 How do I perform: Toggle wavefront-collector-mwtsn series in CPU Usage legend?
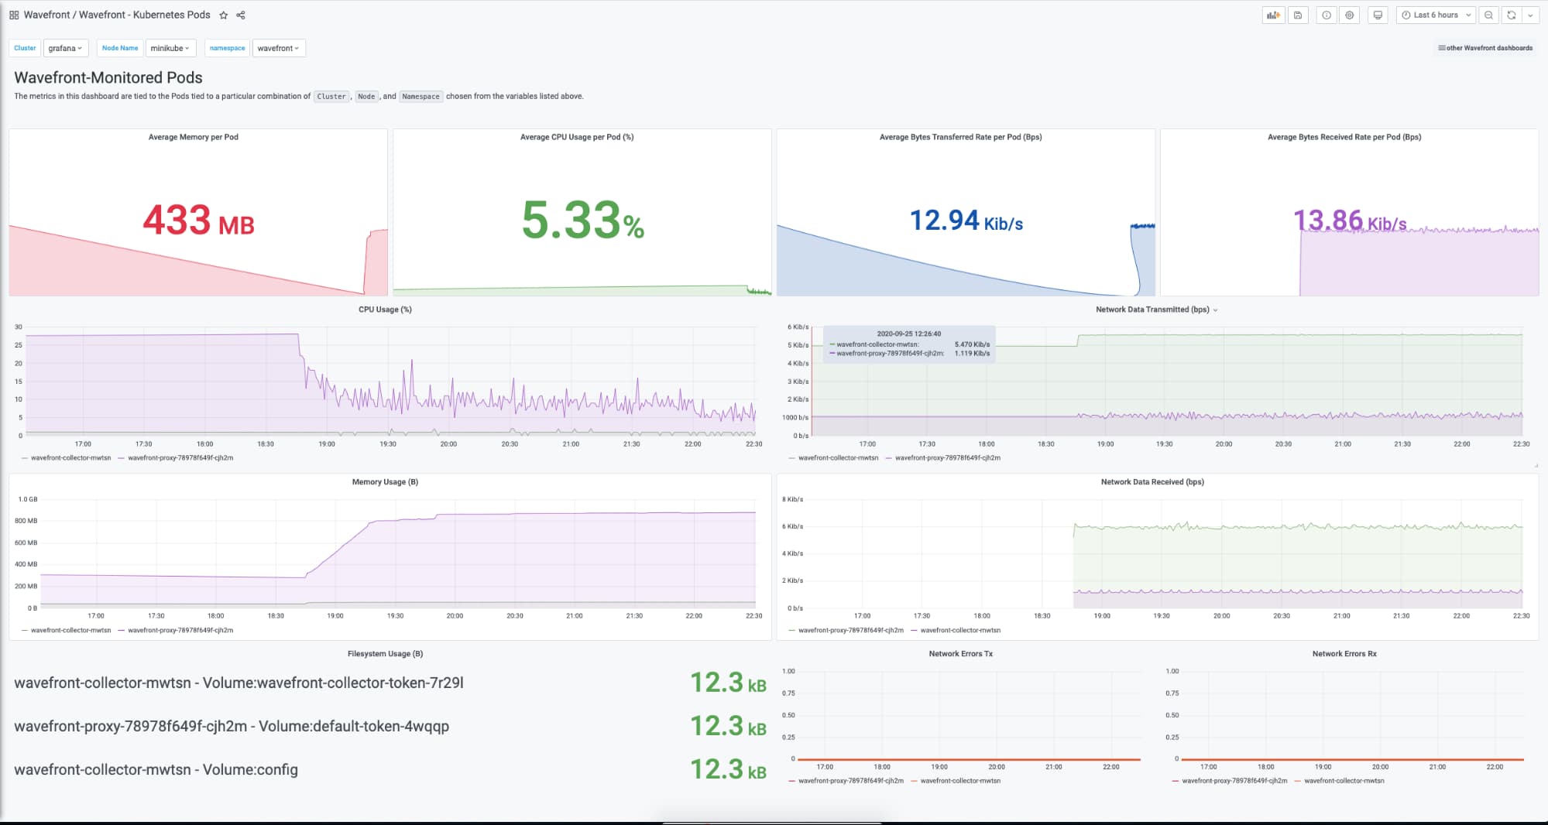tap(70, 458)
